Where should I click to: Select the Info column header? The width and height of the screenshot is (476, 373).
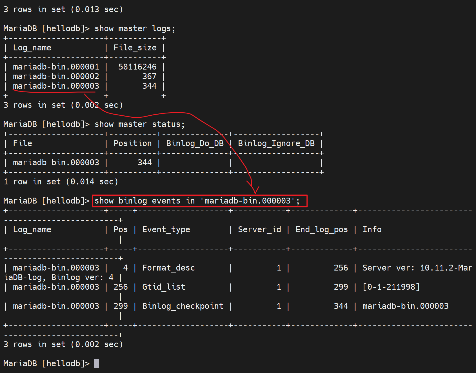click(x=372, y=230)
